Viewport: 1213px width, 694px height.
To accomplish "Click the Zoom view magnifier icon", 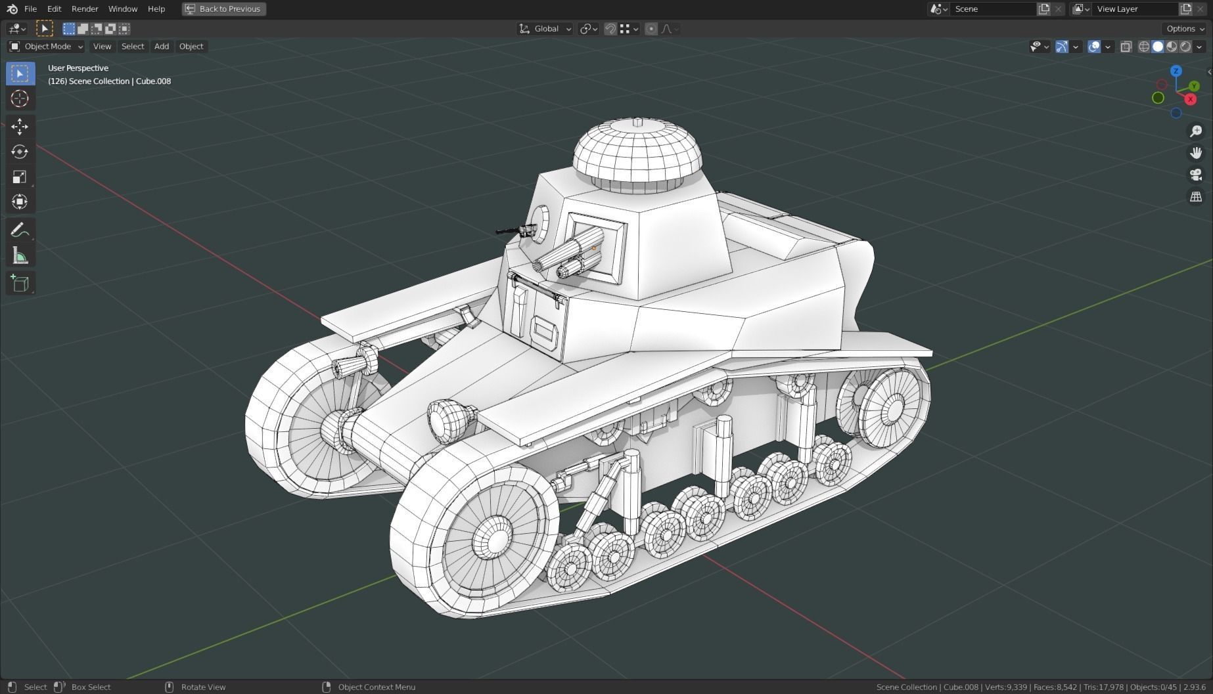I will [x=1196, y=131].
